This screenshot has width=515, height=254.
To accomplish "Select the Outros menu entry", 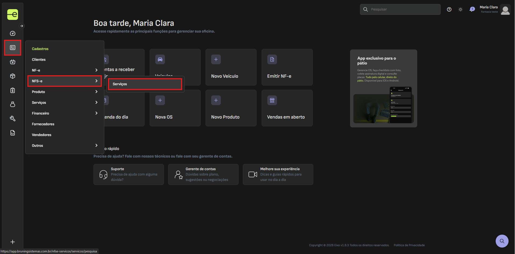I will [64, 145].
